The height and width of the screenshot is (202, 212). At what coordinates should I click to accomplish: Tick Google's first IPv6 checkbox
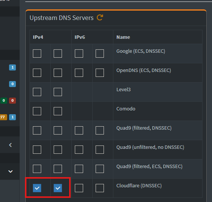tap(79, 54)
